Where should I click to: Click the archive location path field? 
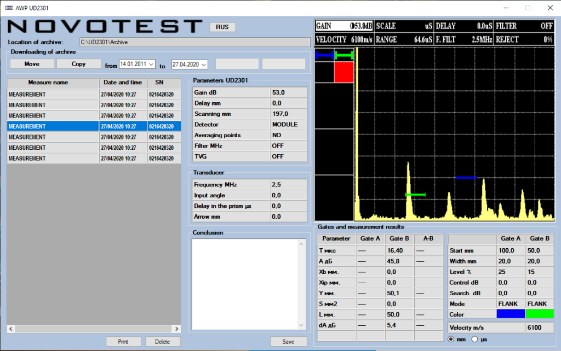pyautogui.click(x=195, y=42)
